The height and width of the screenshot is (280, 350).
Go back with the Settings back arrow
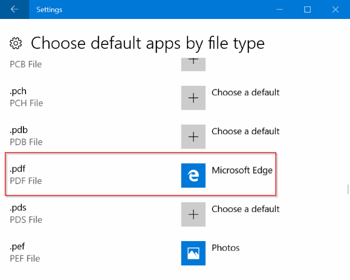tap(14, 9)
